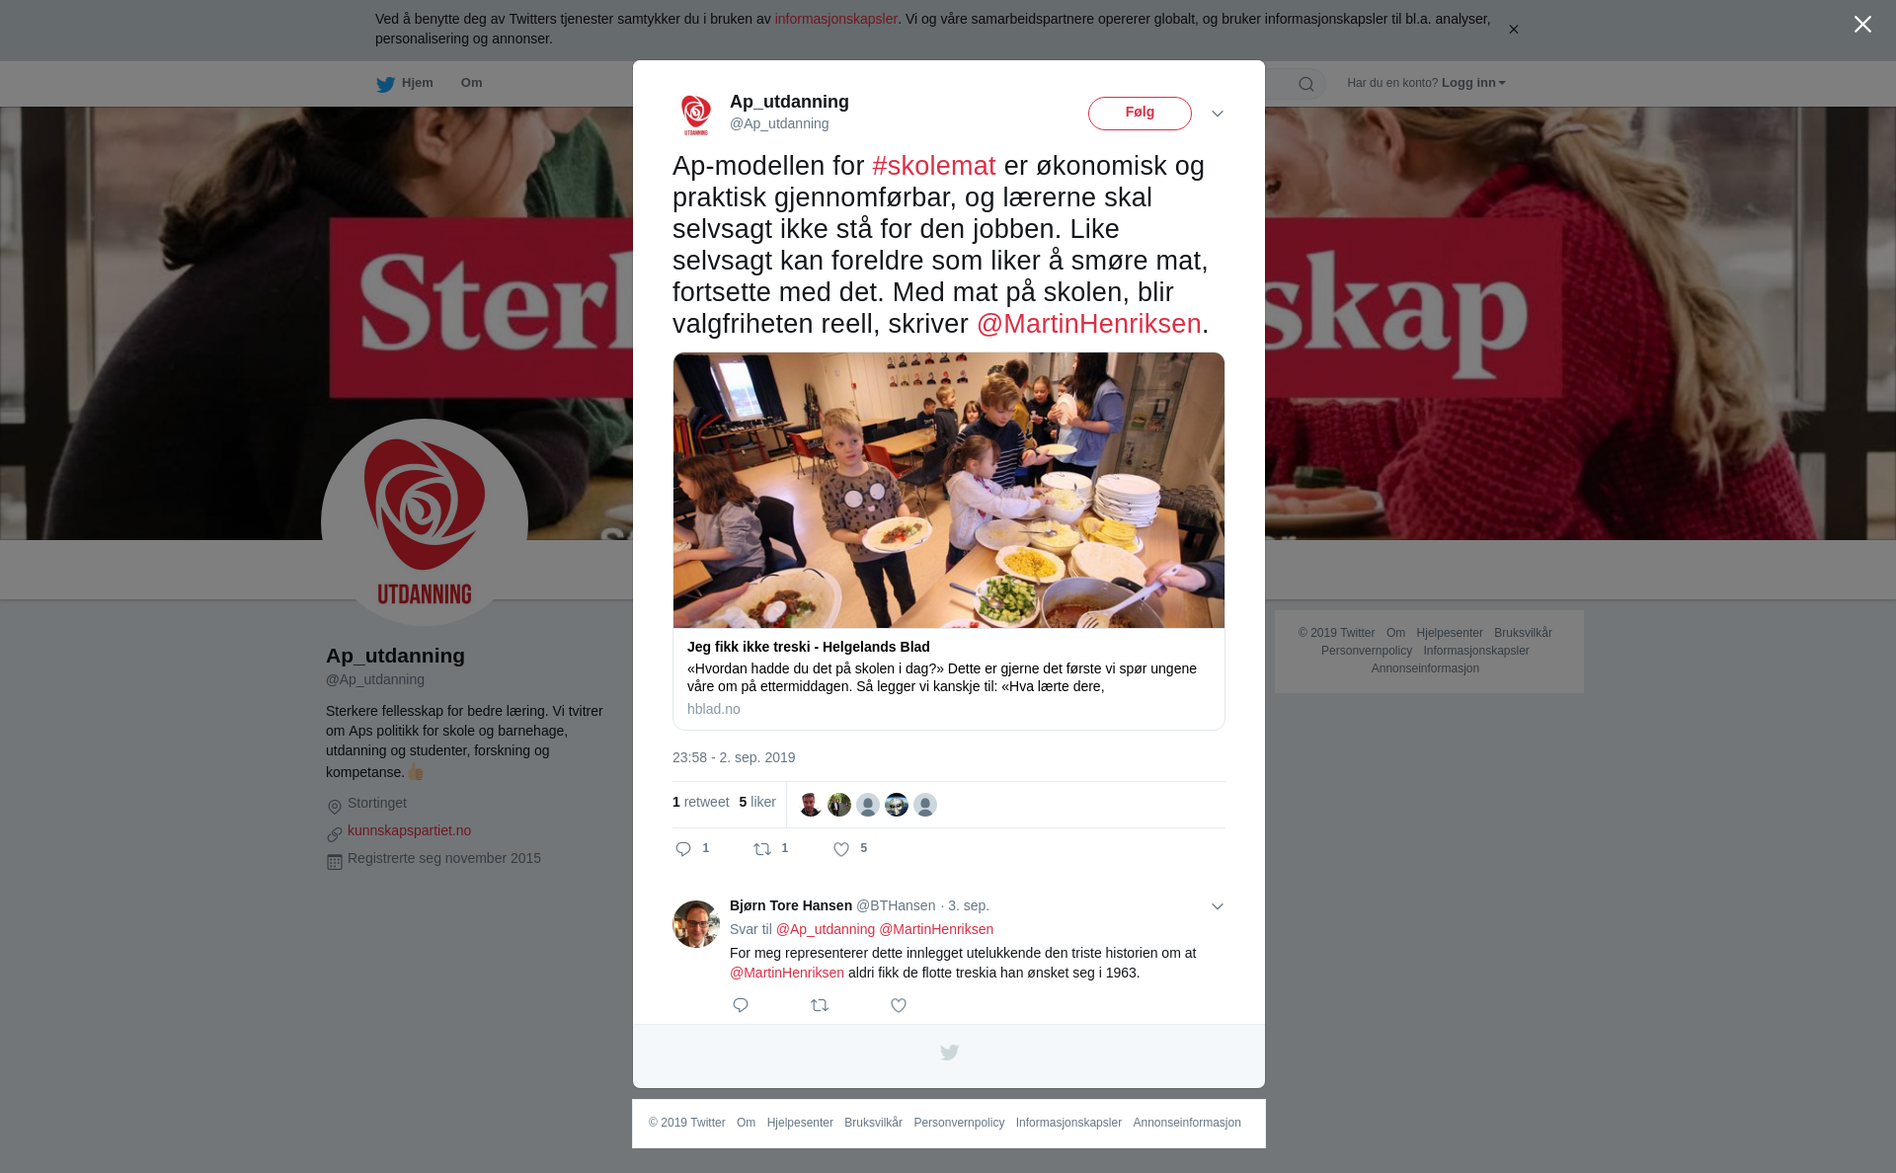Retweet the Ap_utdanning skolemat tweet
The height and width of the screenshot is (1173, 1896).
[x=762, y=849]
